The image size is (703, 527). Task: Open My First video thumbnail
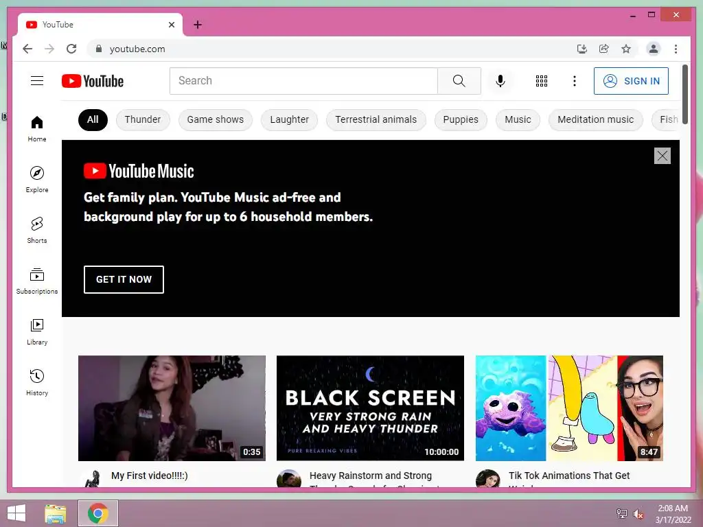[x=172, y=408]
